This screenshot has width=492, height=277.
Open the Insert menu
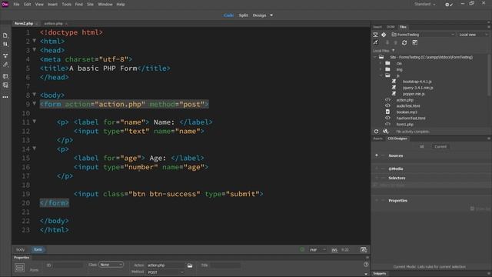pos(52,5)
